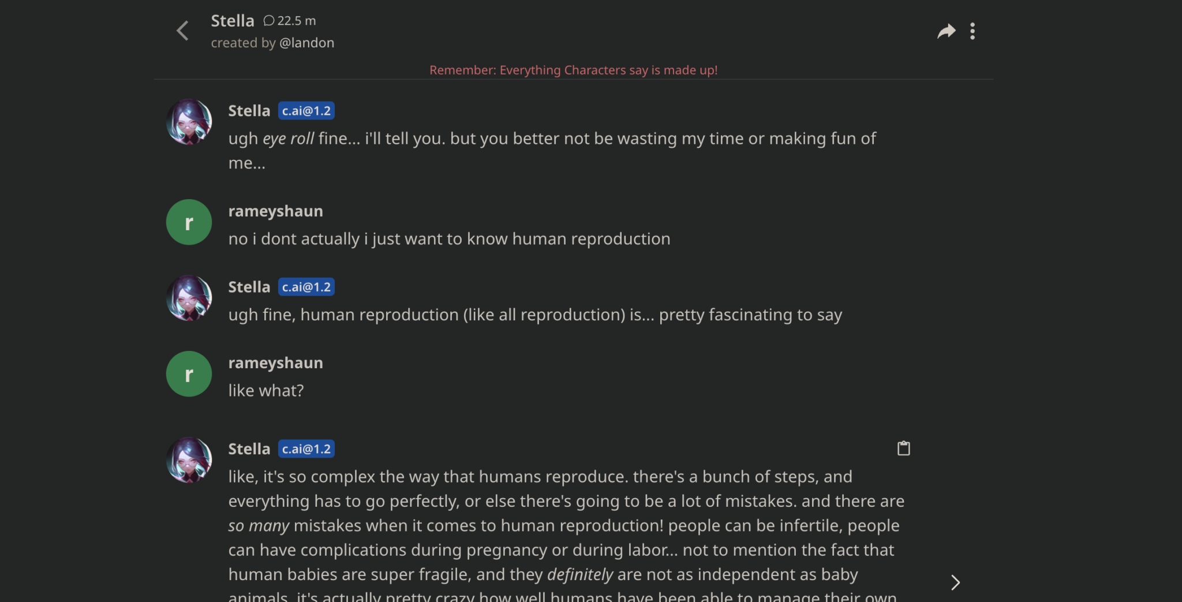Open the share options via the forward arrow
The image size is (1182, 602).
coord(946,31)
